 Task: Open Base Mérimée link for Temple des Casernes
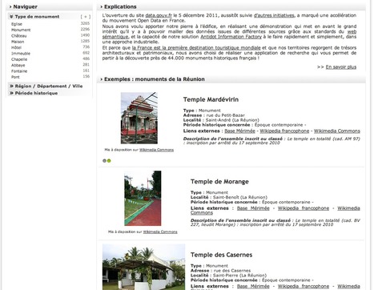tap(253, 286)
